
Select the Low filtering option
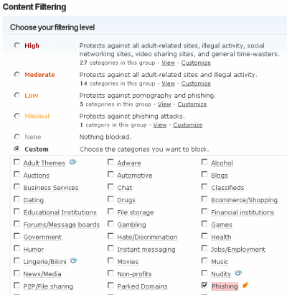(x=17, y=95)
